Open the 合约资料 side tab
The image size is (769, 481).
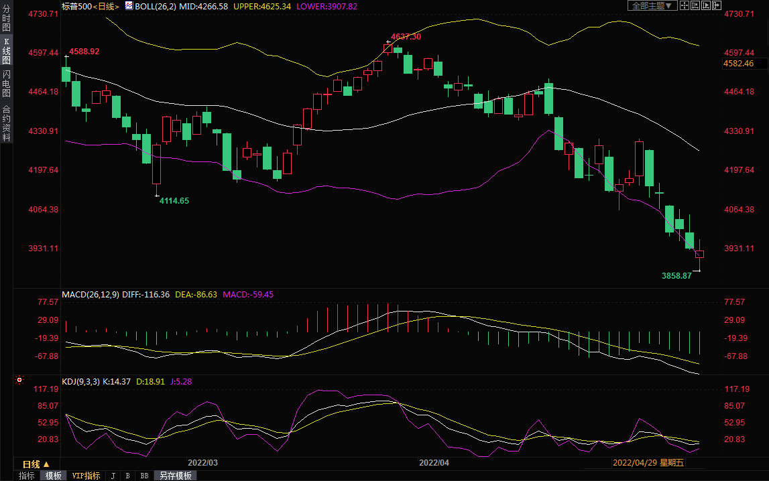coord(6,123)
